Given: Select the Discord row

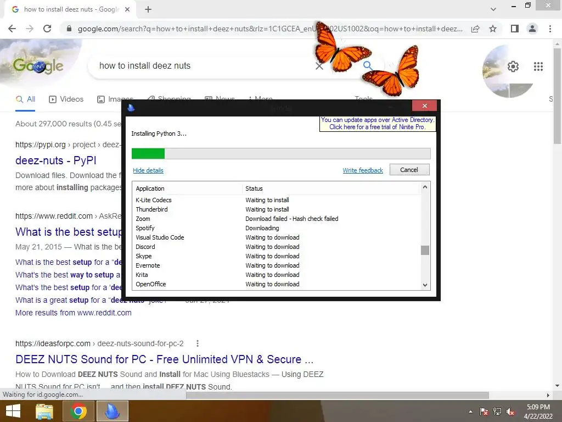Looking at the screenshot, I should coord(276,247).
